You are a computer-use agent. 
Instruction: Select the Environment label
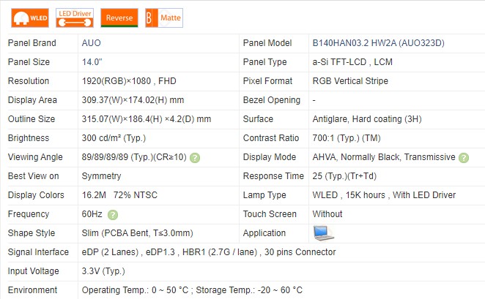click(x=32, y=290)
